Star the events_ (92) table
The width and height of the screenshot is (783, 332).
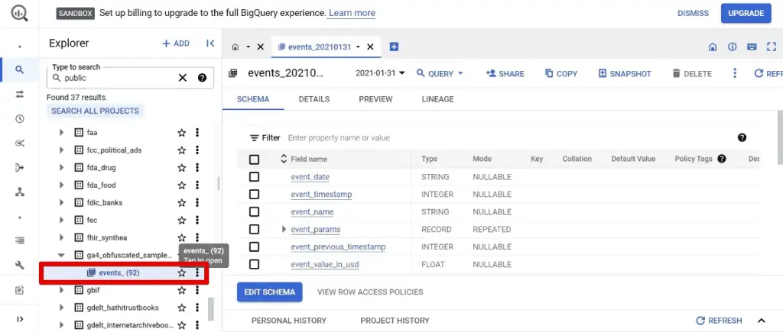pos(182,272)
